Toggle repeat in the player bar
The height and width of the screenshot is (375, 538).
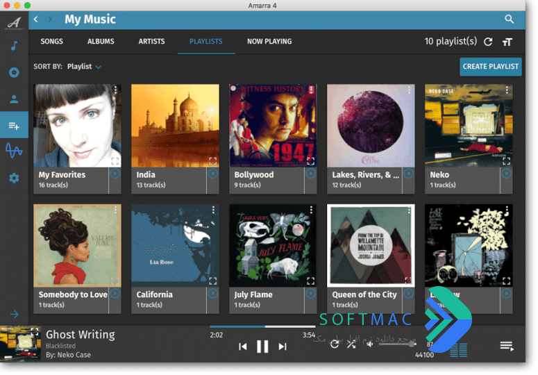click(x=335, y=344)
